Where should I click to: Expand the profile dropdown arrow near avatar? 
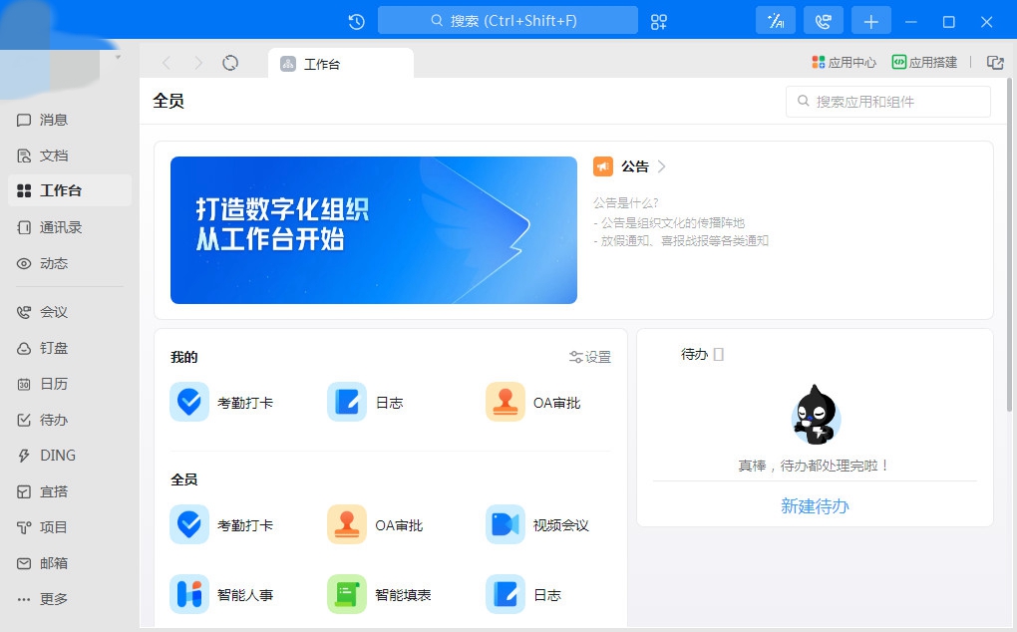118,57
